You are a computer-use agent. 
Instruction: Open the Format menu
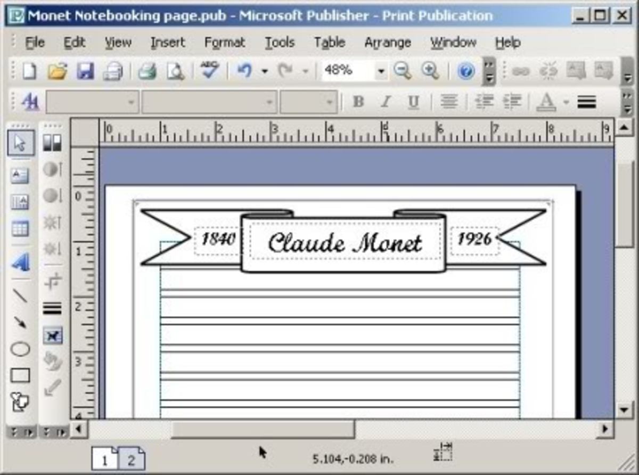[224, 42]
